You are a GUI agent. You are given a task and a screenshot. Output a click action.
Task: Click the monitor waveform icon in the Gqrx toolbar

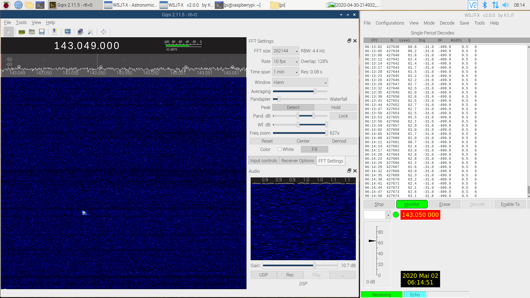(68, 32)
